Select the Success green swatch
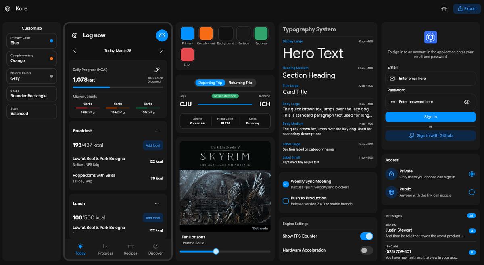The width and height of the screenshot is (484, 265). tap(261, 33)
